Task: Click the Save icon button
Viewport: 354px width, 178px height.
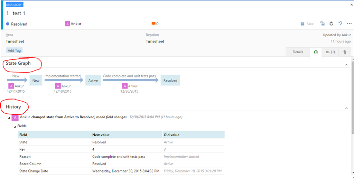Action: click(x=307, y=24)
